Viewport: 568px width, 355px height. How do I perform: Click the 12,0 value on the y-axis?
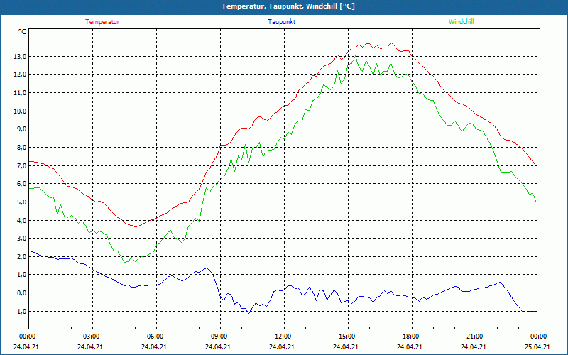tap(20, 75)
